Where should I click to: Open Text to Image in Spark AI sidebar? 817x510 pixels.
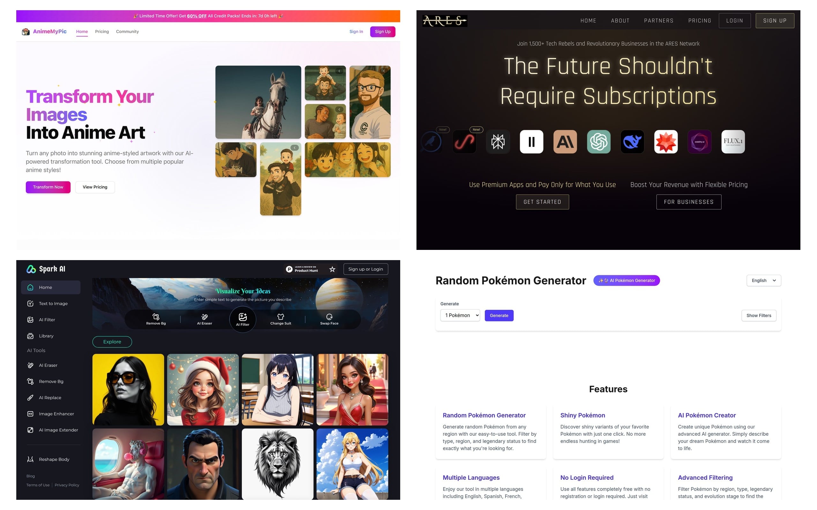tap(51, 303)
